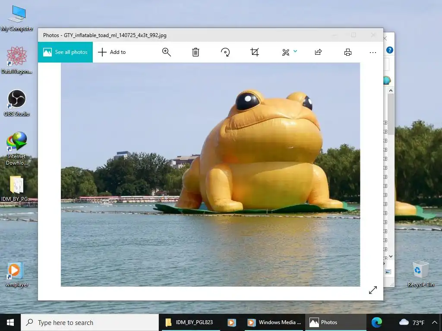Click the preview pane icon in background window
This screenshot has width=442, height=331.
388,272
